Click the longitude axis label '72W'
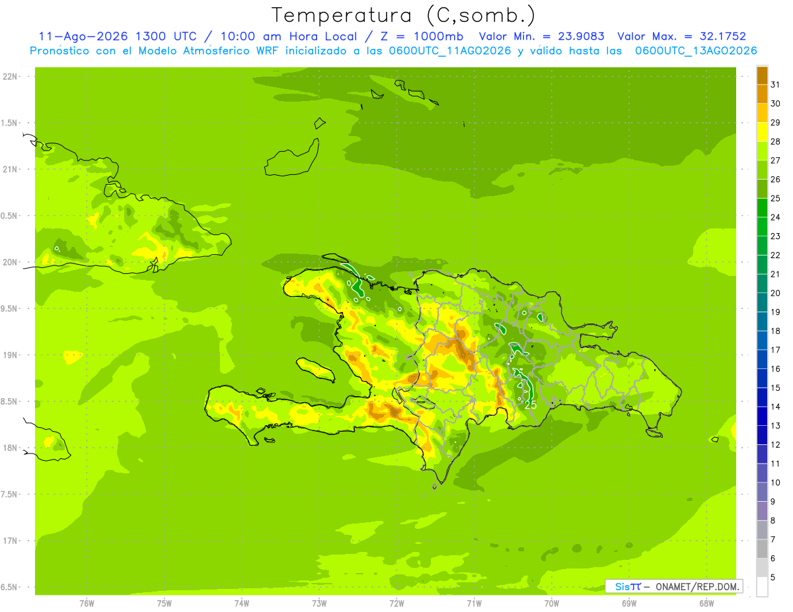 coord(397,604)
